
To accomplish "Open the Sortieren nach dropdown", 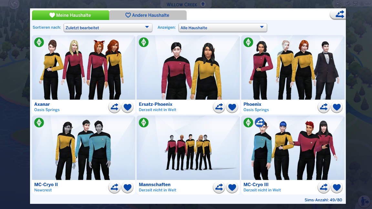I will (x=108, y=27).
